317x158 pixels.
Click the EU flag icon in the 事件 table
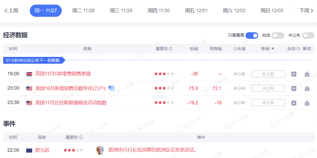pos(29,150)
